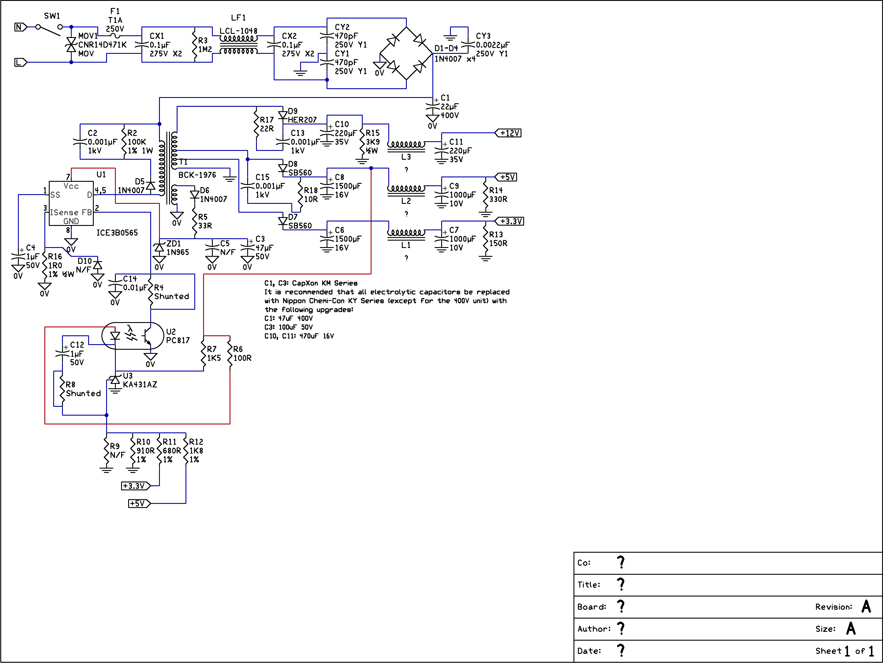Image resolution: width=883 pixels, height=663 pixels.
Task: Select the +5V flag feeding R12
Action: click(x=139, y=504)
